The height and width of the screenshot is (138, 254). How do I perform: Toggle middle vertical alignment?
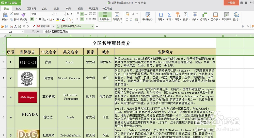tap(82, 14)
